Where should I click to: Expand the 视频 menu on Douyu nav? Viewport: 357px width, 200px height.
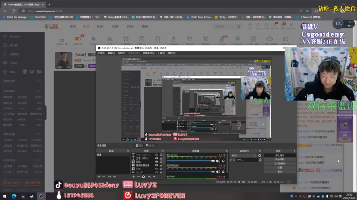[116, 27]
